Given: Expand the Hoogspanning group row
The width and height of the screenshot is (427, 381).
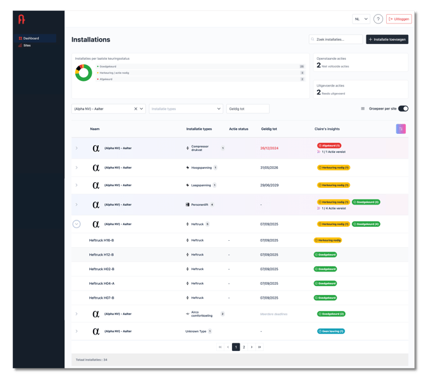Looking at the screenshot, I should point(76,168).
